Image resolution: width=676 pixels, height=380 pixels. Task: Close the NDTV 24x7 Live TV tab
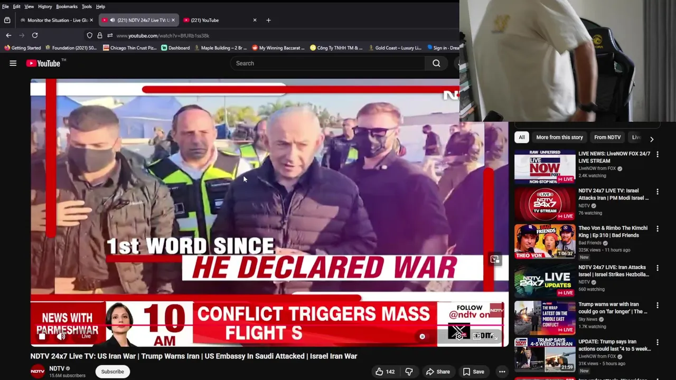(x=173, y=20)
